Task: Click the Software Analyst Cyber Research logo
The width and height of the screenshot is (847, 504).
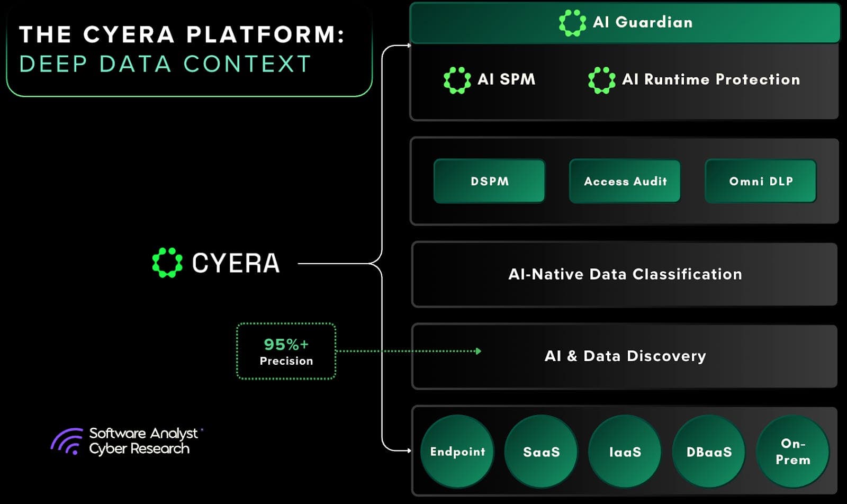Action: [x=127, y=441]
